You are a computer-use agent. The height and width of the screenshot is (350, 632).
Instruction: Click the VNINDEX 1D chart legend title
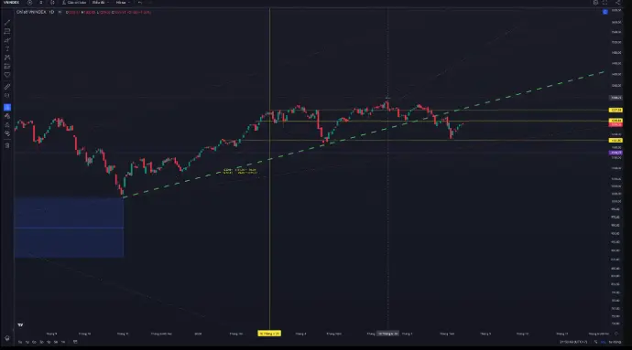pyautogui.click(x=35, y=12)
